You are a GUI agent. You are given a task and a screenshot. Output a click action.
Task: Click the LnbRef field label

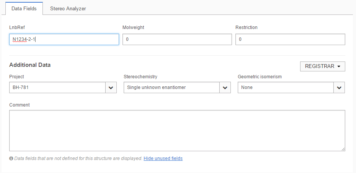(17, 27)
